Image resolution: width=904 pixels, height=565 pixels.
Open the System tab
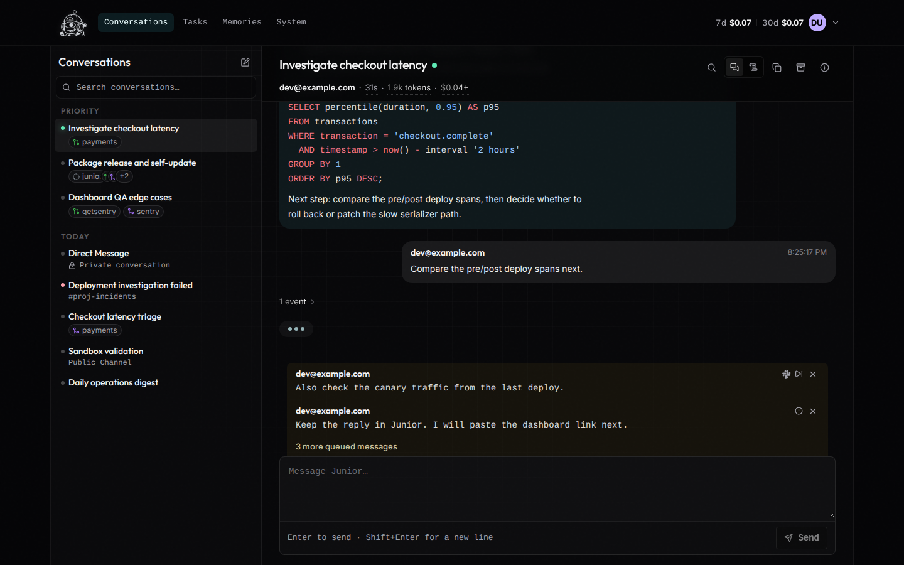point(291,22)
